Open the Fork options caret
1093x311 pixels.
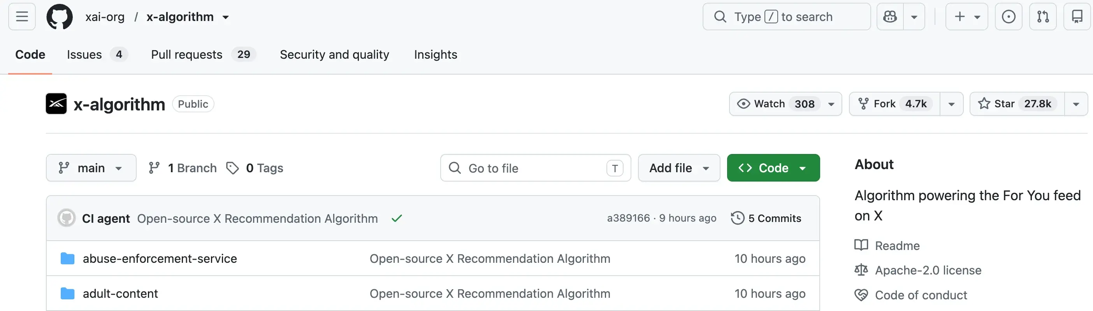point(951,104)
